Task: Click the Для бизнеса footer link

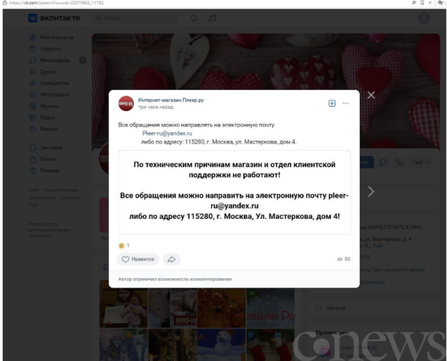Action: pyautogui.click(x=42, y=198)
